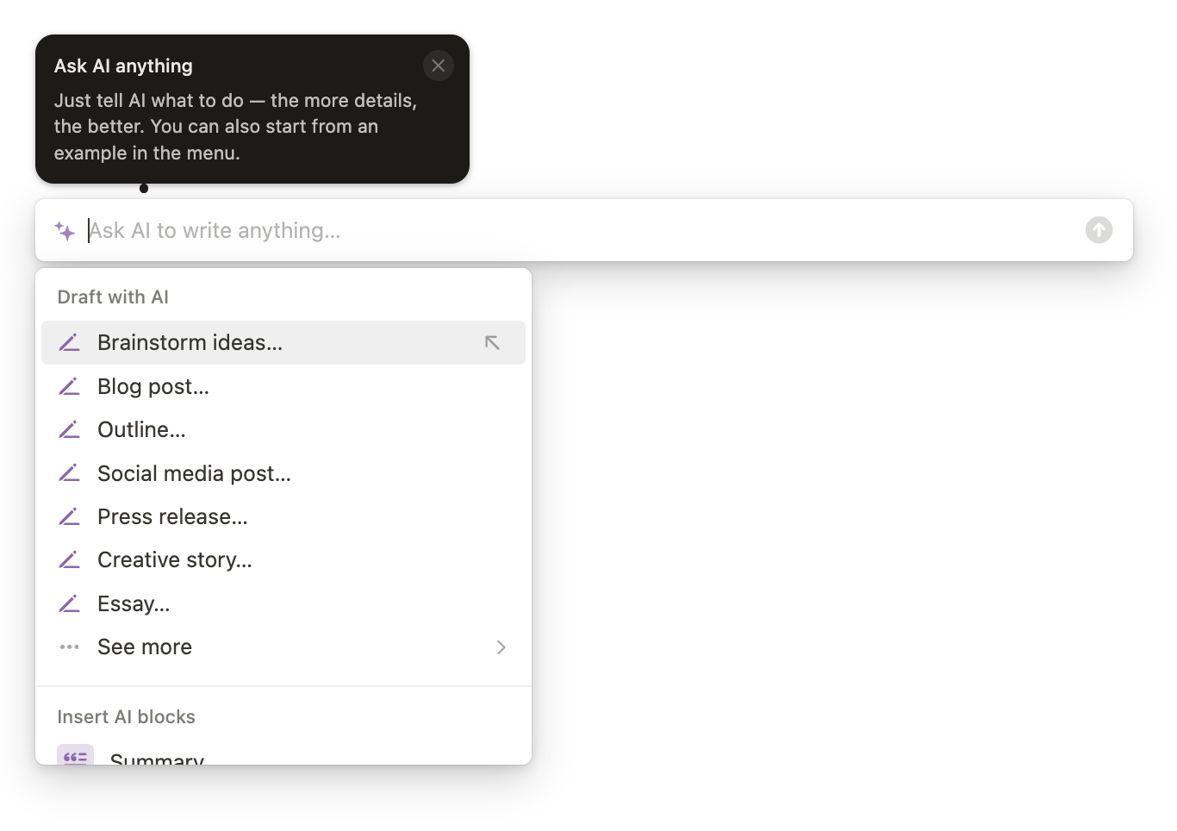Select Press release option
The image size is (1177, 831).
click(283, 516)
